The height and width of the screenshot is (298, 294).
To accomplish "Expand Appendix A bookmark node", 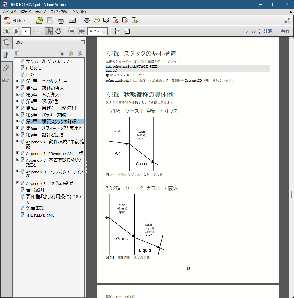I will (x=18, y=141).
